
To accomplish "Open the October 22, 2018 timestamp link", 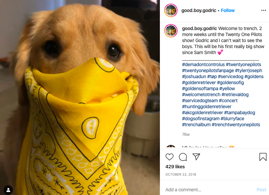I will (181, 174).
